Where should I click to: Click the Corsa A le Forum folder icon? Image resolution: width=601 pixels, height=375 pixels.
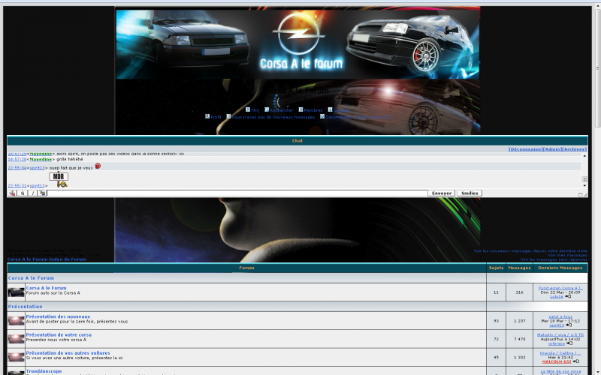[16, 292]
